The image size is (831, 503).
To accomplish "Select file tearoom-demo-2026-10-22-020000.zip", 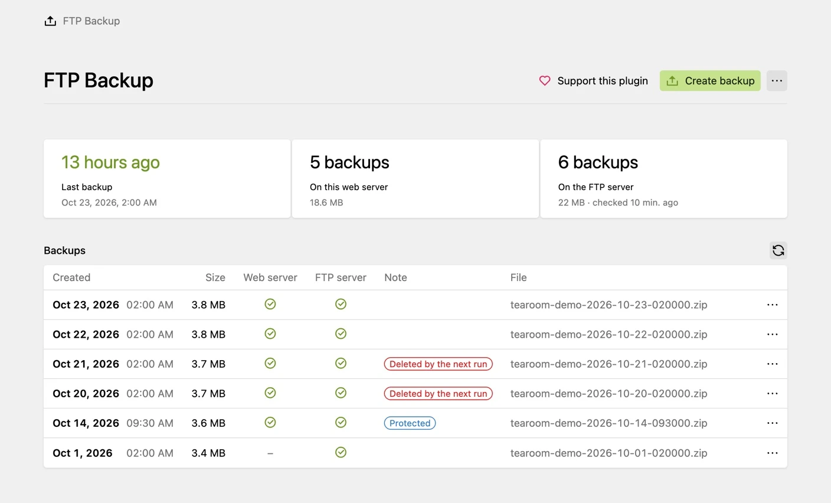I will [x=609, y=334].
